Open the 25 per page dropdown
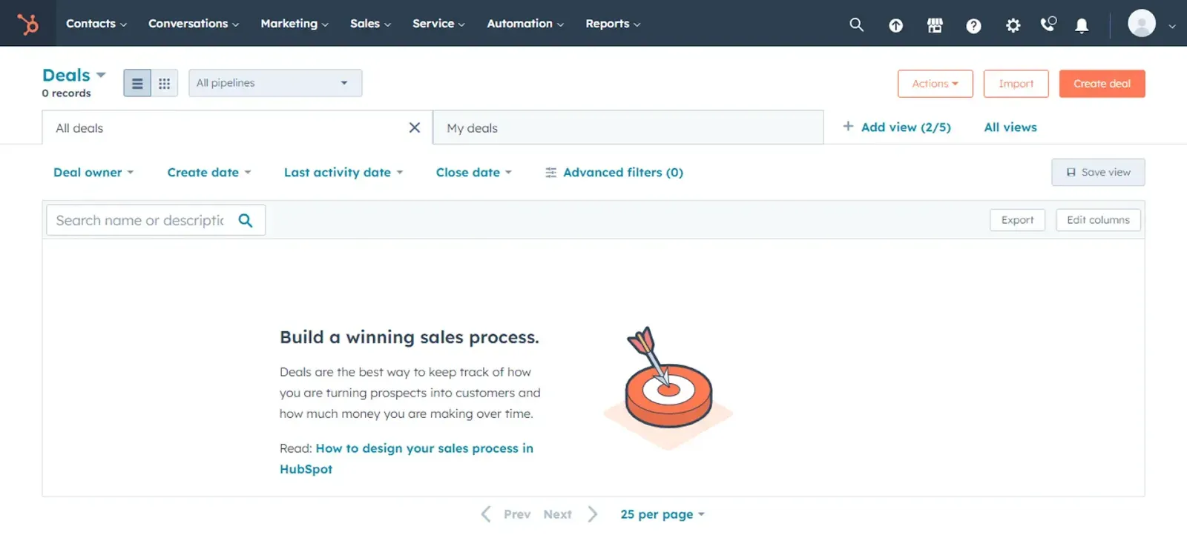1187x535 pixels. (x=662, y=514)
